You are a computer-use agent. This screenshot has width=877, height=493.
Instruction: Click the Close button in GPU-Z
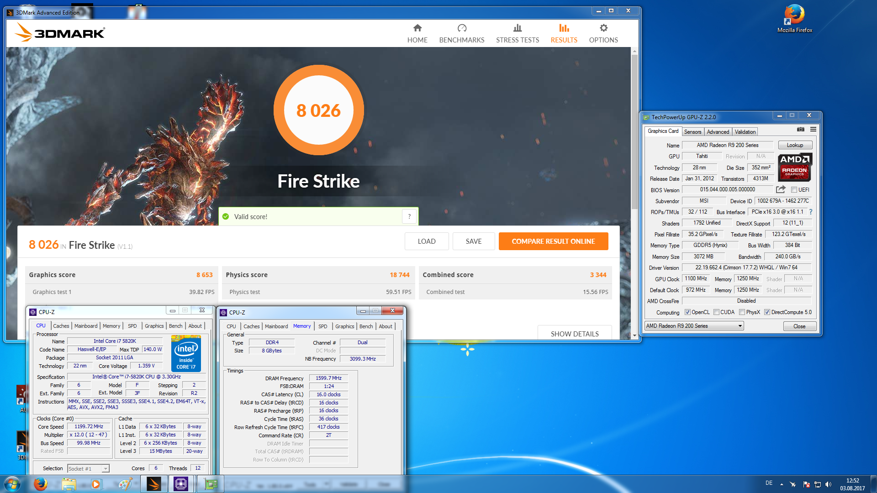click(799, 326)
